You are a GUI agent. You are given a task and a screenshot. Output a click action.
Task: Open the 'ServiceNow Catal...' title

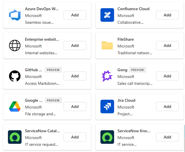(42, 131)
